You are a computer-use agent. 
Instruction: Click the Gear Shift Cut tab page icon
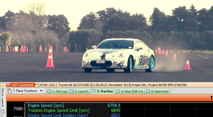[118, 91]
